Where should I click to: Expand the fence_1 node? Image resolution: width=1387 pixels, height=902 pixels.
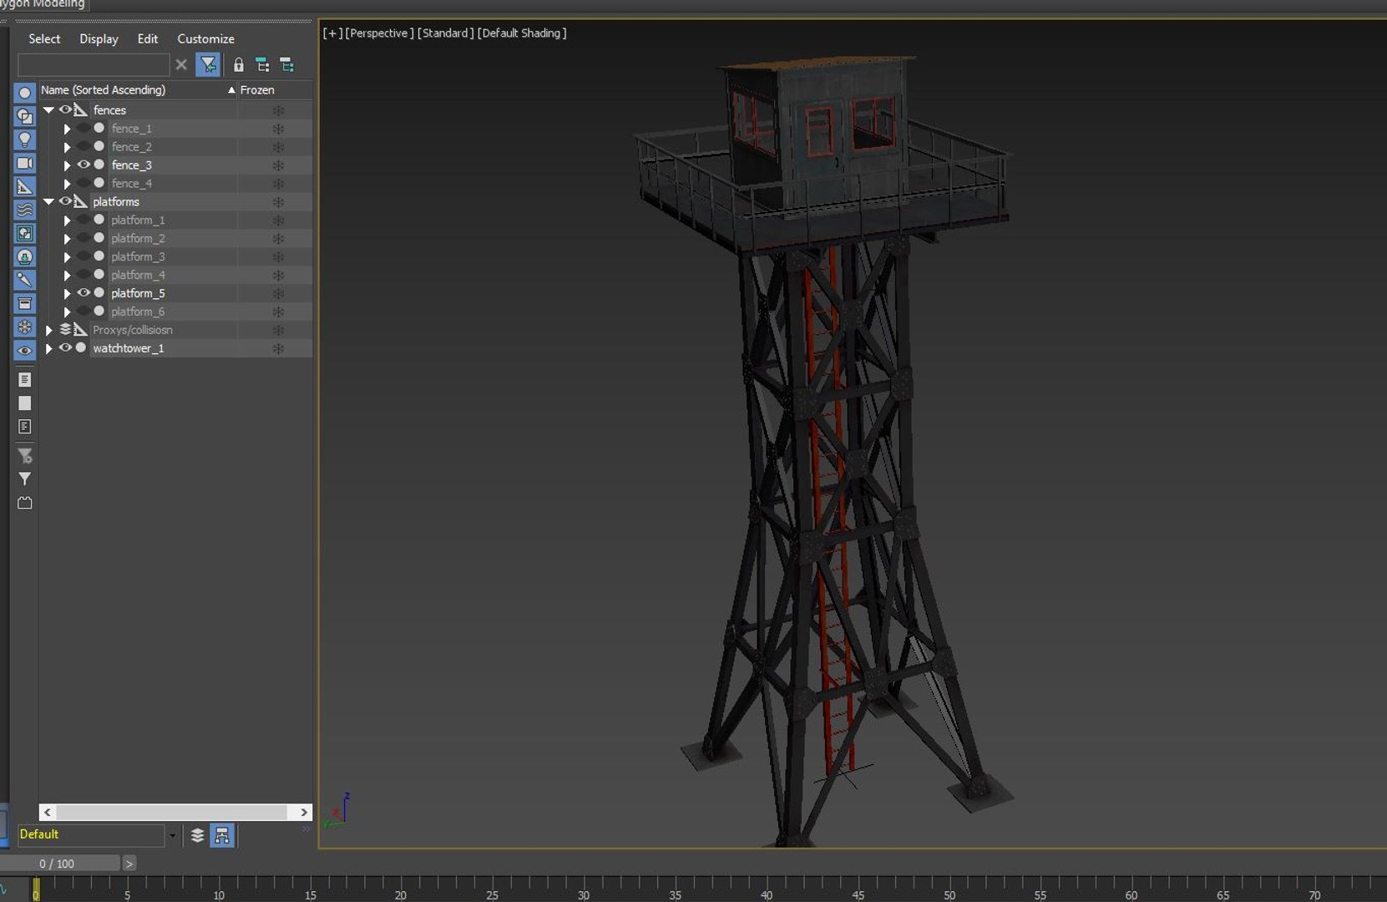tap(67, 129)
